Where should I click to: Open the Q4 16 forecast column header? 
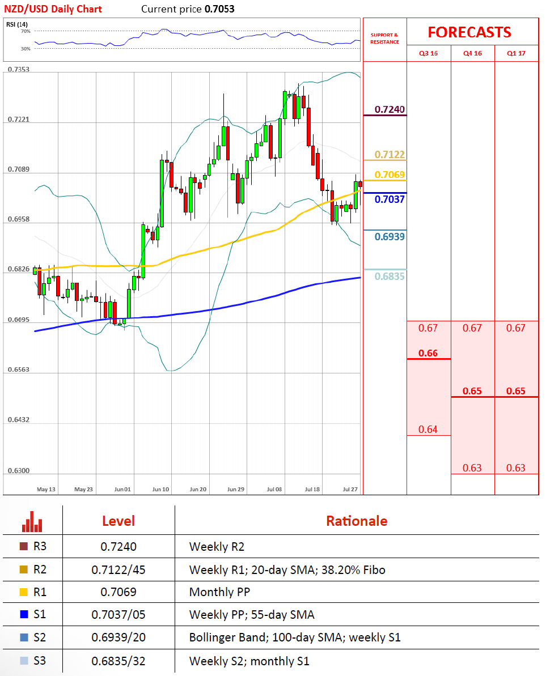(472, 54)
